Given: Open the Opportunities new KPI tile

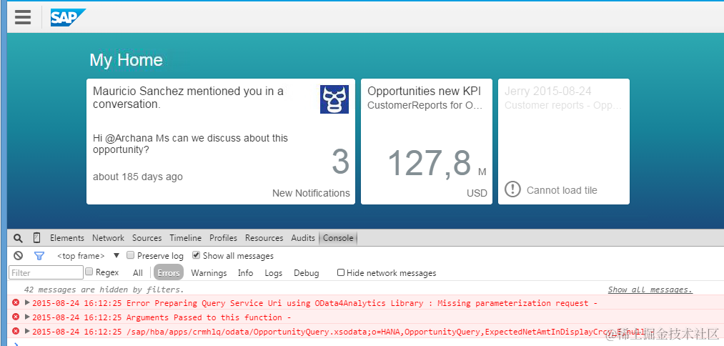Looking at the screenshot, I should coord(426,142).
